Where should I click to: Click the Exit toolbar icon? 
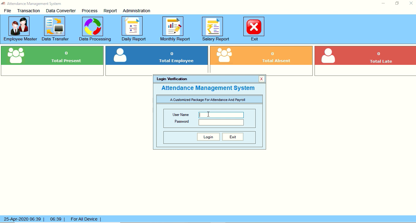pyautogui.click(x=253, y=26)
